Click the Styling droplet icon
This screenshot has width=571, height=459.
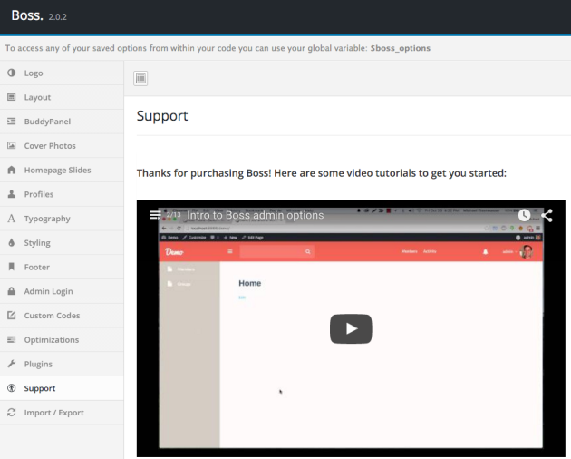pos(12,242)
